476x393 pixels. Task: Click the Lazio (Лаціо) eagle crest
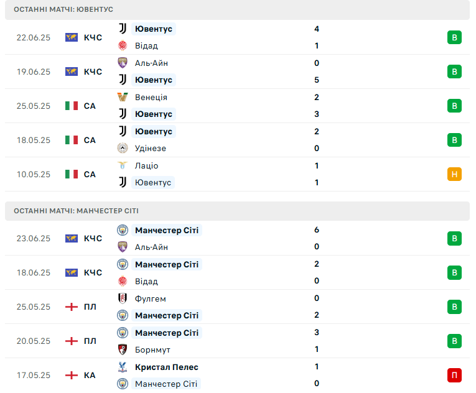point(123,165)
